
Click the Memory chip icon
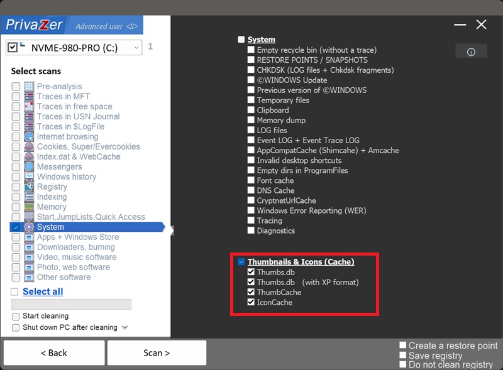[29, 207]
